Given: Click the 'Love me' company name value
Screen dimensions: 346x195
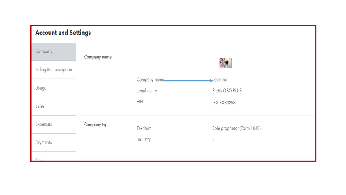Looking at the screenshot, I should pyautogui.click(x=220, y=80).
